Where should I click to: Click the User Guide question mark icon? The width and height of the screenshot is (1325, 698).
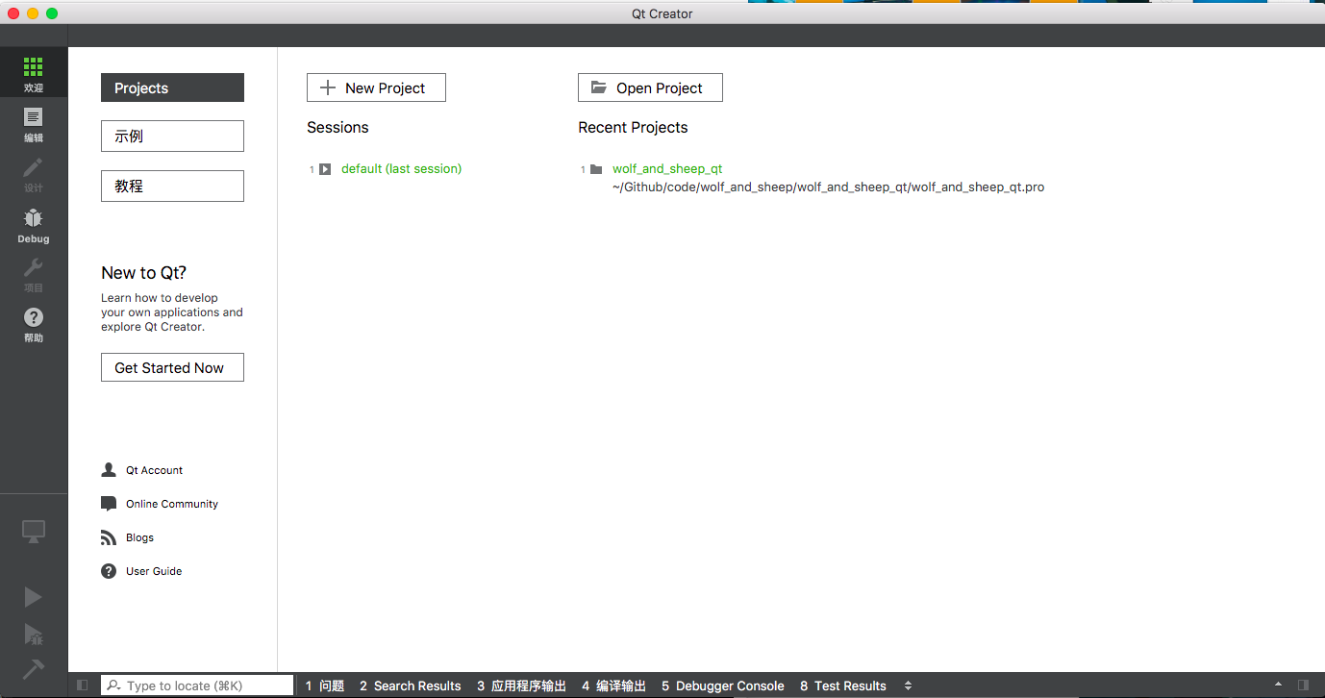(109, 571)
